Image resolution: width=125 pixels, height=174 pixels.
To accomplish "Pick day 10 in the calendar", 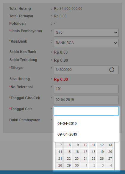I will tap(84, 145).
